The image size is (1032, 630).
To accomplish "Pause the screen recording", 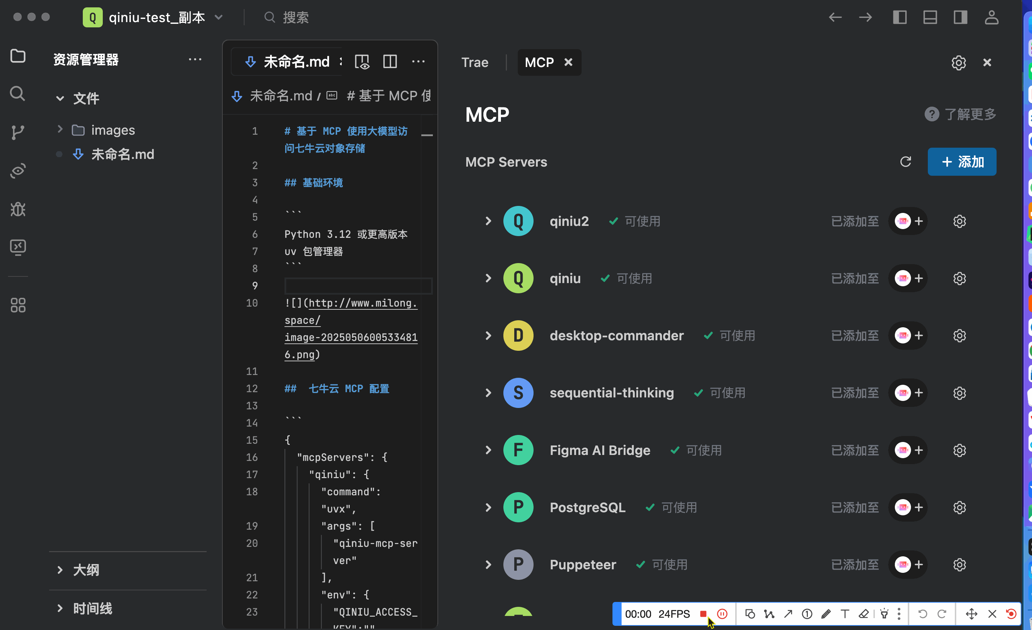I will coord(722,614).
